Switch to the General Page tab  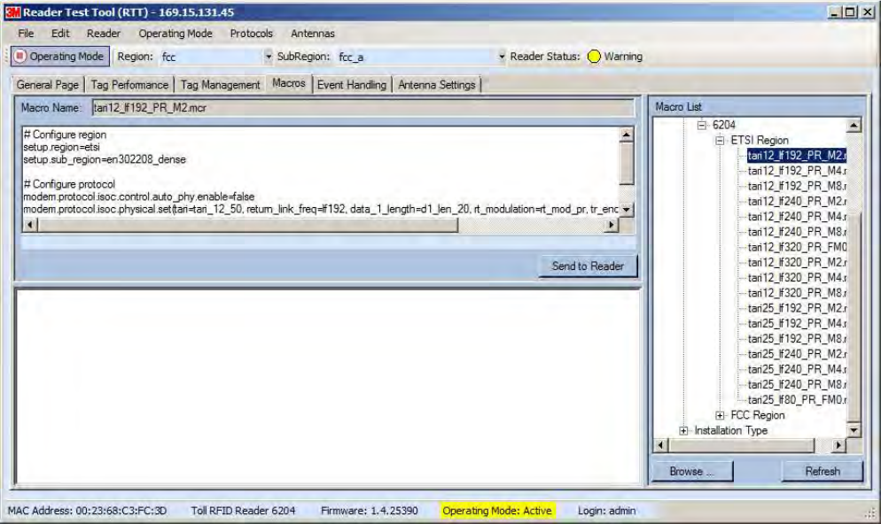pos(48,85)
